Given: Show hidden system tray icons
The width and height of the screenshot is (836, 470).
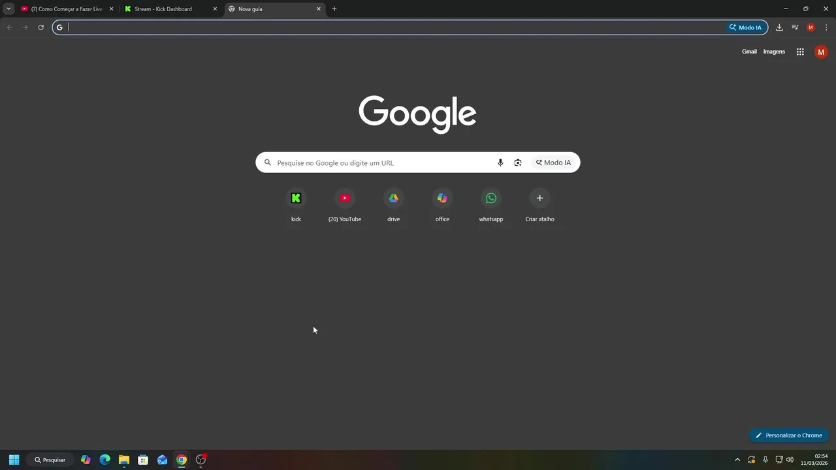Looking at the screenshot, I should point(737,460).
